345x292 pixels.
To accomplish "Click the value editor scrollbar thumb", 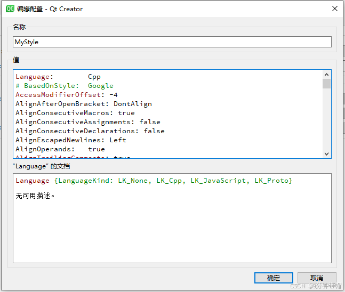I will [326, 84].
